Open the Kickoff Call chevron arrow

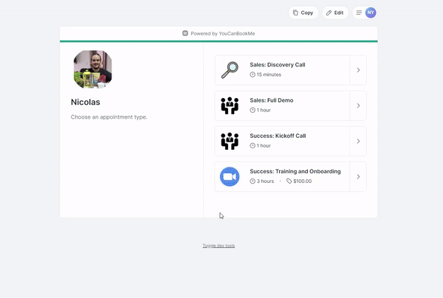click(358, 141)
